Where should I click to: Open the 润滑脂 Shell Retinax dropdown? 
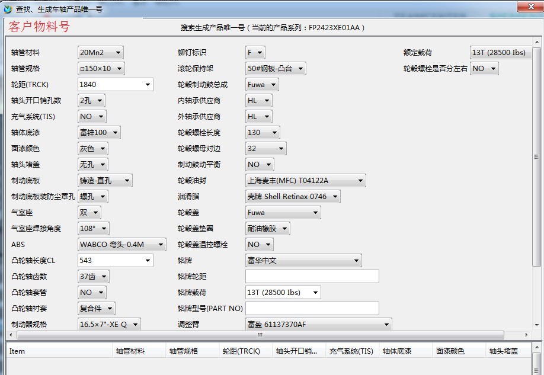click(293, 197)
